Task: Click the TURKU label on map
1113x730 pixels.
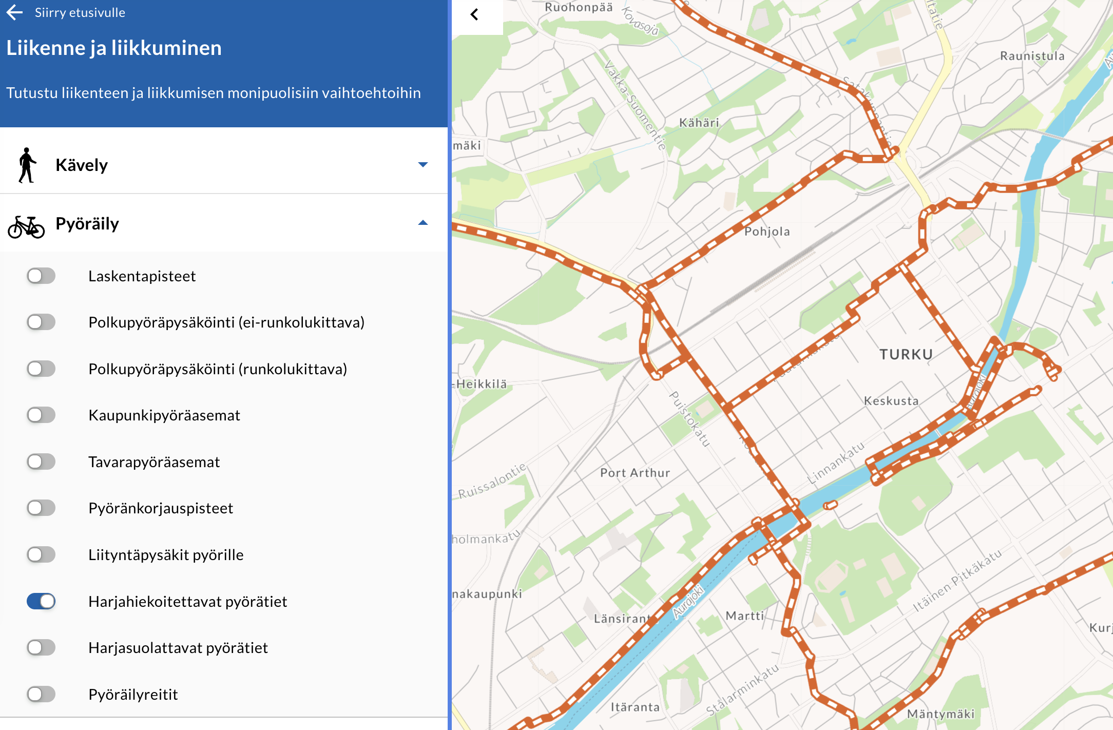Action: tap(906, 354)
